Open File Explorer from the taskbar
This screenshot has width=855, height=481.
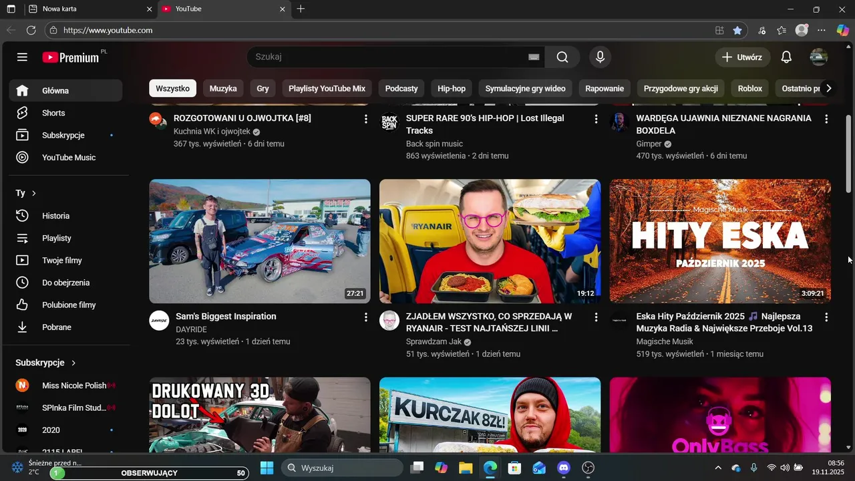click(x=466, y=468)
